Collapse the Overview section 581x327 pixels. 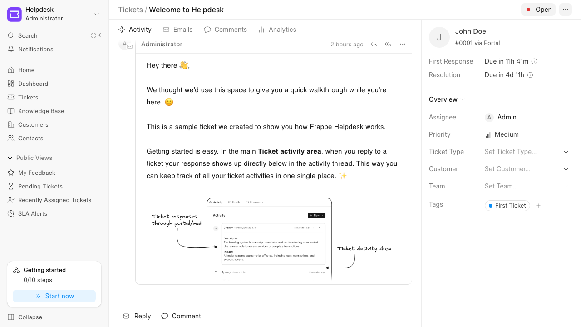coord(447,99)
